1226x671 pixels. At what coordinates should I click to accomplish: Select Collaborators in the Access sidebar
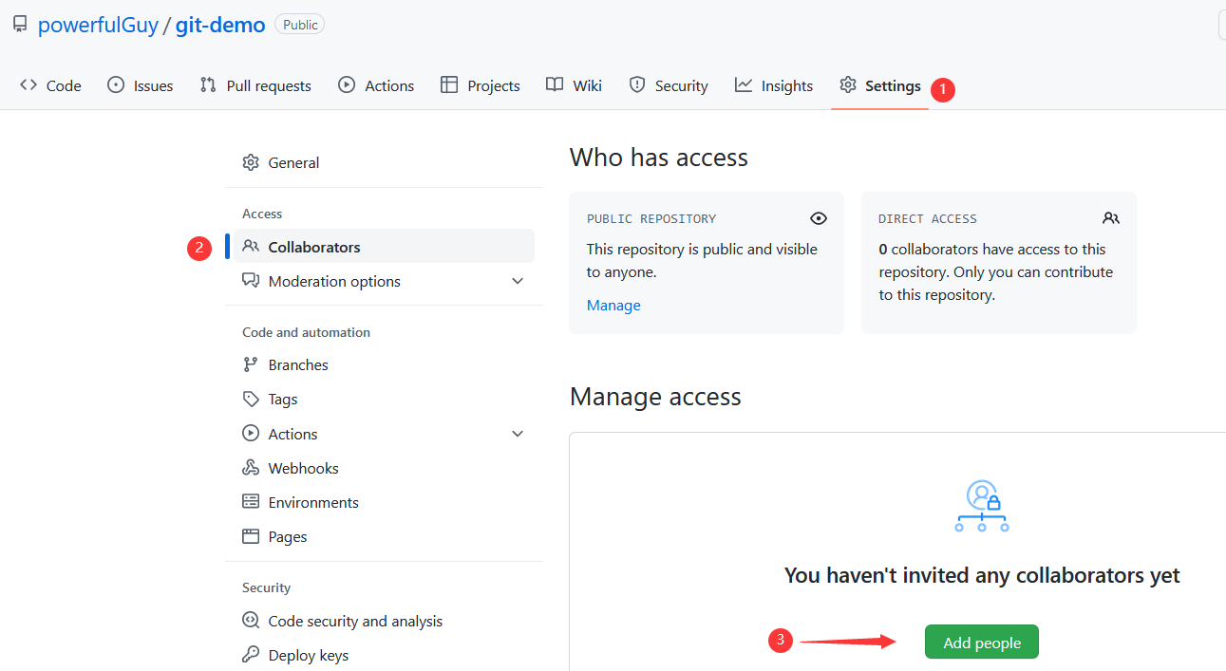[x=314, y=247]
